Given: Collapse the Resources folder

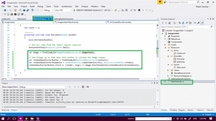Looking at the screenshot, I should [165, 48].
